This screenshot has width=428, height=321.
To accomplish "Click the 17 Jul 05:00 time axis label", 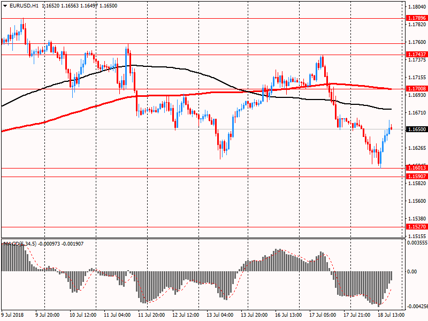I will (x=323, y=315).
